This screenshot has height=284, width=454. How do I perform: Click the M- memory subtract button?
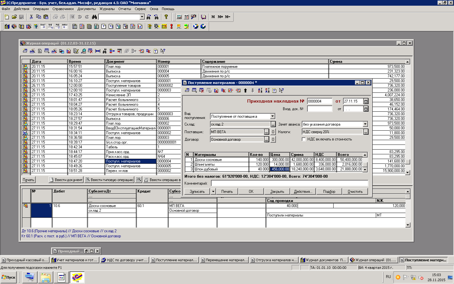[228, 17]
